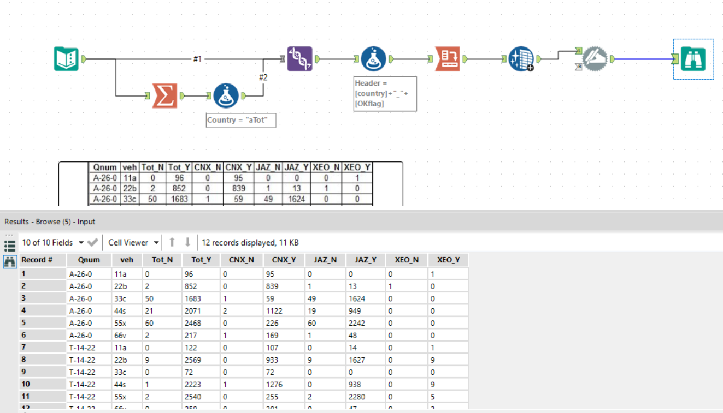Select the orange Cross Tab tool
Viewport: 723px width, 413px height.
click(448, 58)
